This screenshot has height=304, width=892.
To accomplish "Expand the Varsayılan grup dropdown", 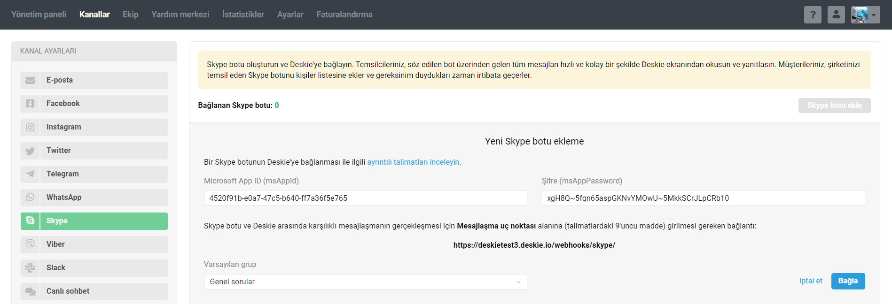I will 366,281.
